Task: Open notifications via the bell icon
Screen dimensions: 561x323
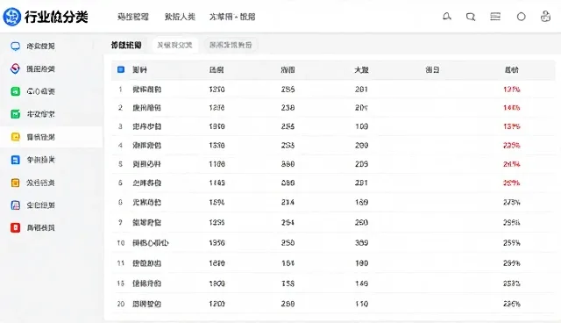Action: coord(447,17)
